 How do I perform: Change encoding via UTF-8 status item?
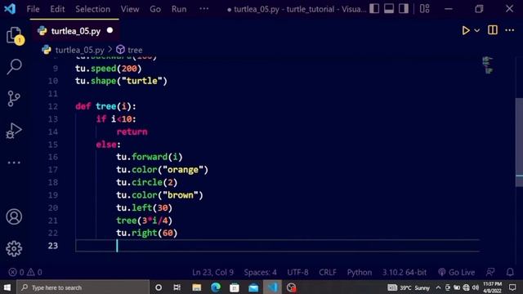(297, 272)
